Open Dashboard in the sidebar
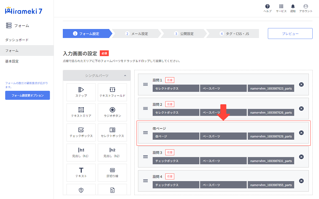 coord(17,40)
